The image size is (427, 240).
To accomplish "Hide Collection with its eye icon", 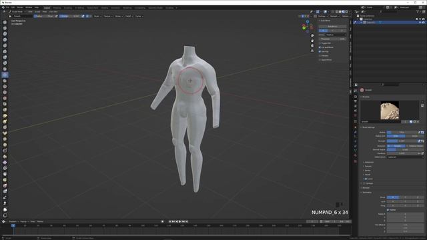I will pos(420,19).
